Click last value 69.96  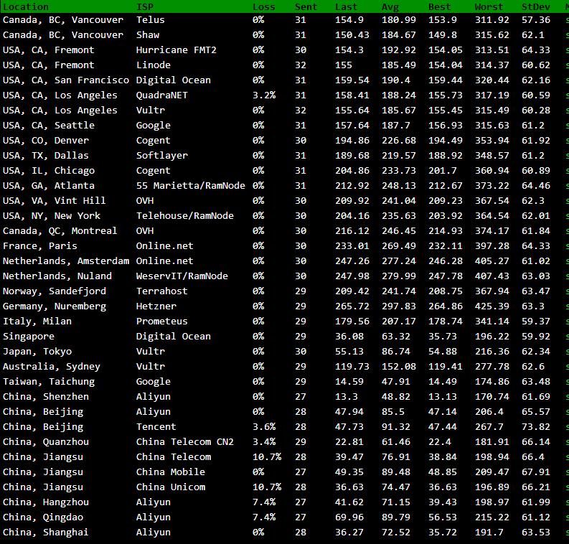tap(349, 517)
